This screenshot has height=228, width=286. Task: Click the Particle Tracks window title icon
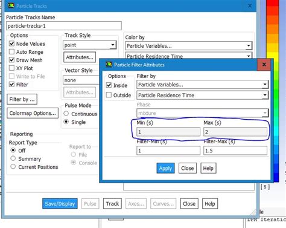click(11, 5)
